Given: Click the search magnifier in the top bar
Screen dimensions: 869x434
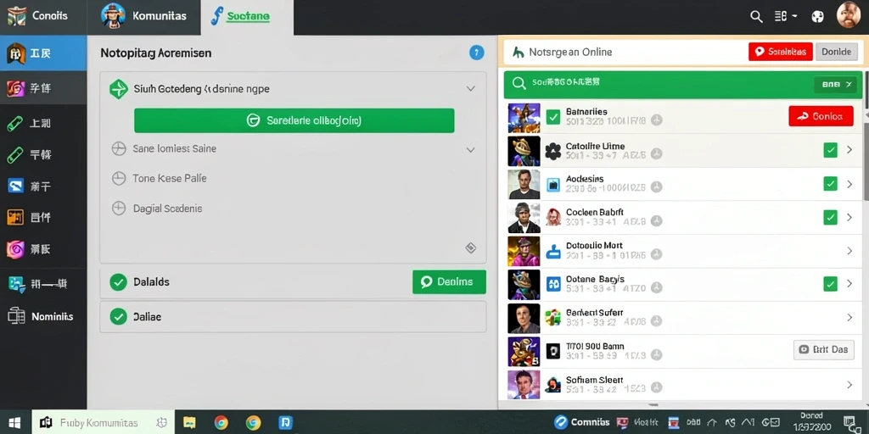Looking at the screenshot, I should tap(756, 17).
